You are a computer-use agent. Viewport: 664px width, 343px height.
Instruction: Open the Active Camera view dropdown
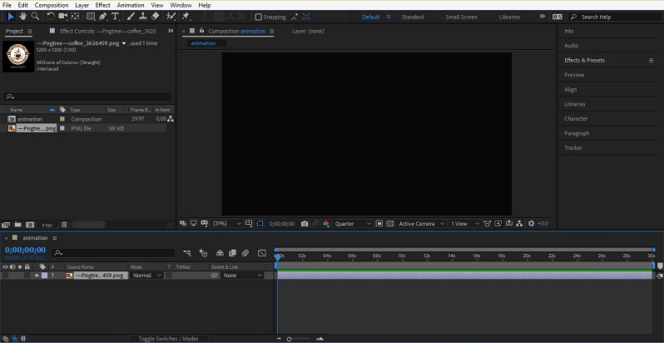pyautogui.click(x=420, y=224)
